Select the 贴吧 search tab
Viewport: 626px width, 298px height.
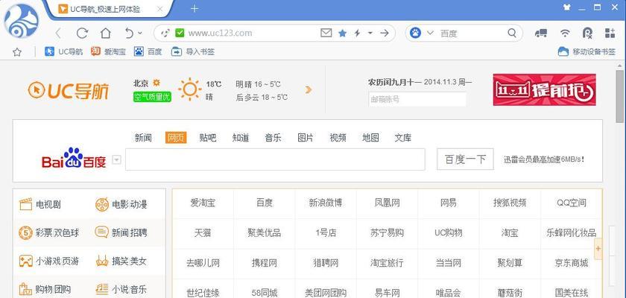pos(208,138)
